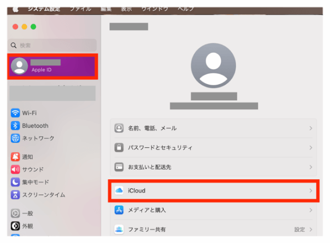Click the スクリーンタイム hourglass icon

pyautogui.click(x=15, y=195)
